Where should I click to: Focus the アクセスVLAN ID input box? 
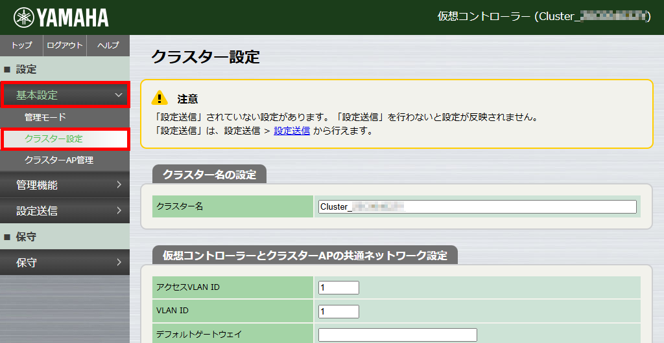point(338,287)
